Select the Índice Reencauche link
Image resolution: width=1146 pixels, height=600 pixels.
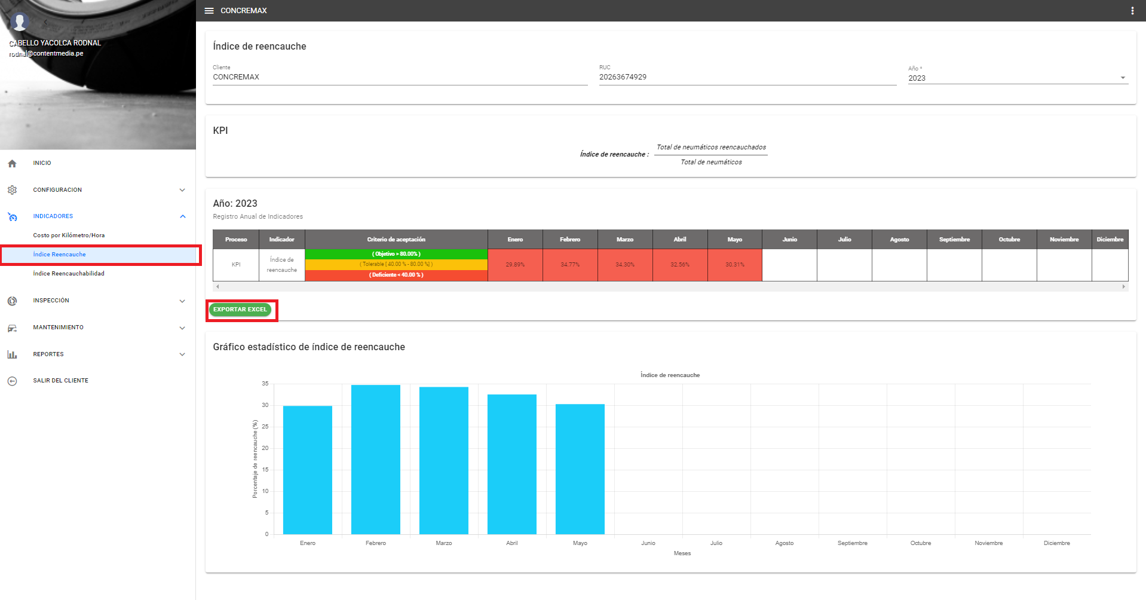point(60,255)
